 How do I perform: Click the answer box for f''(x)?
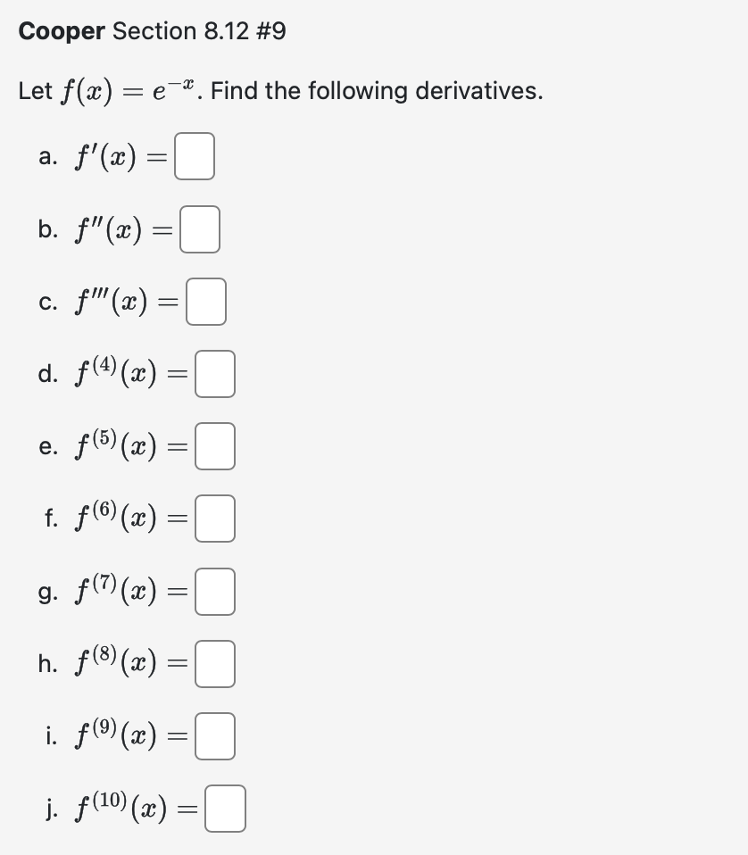tap(200, 229)
